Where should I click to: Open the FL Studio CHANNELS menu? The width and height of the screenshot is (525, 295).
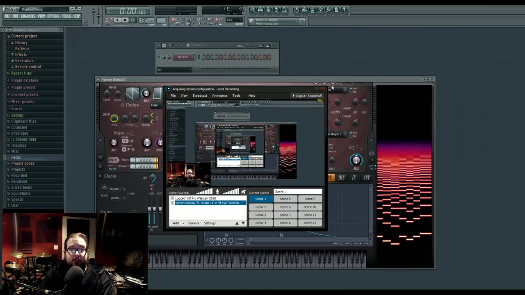click(28, 16)
